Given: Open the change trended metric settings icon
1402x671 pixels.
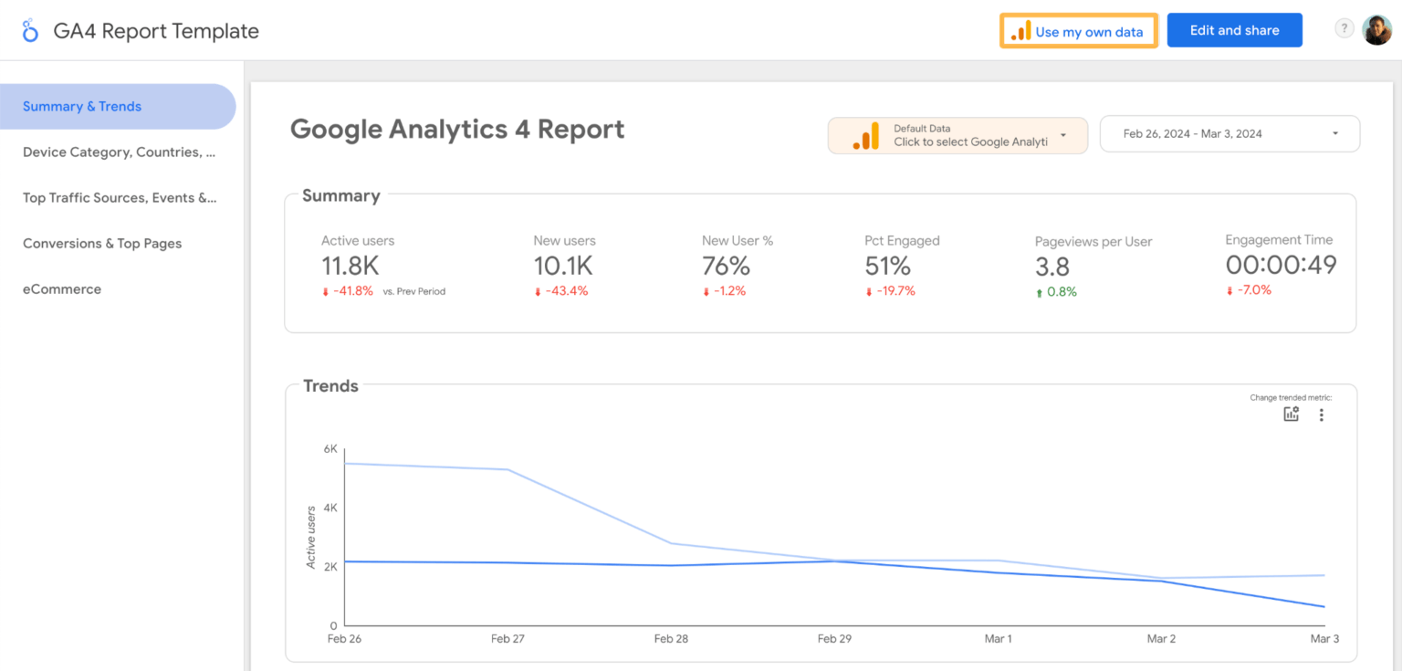Looking at the screenshot, I should pyautogui.click(x=1291, y=414).
